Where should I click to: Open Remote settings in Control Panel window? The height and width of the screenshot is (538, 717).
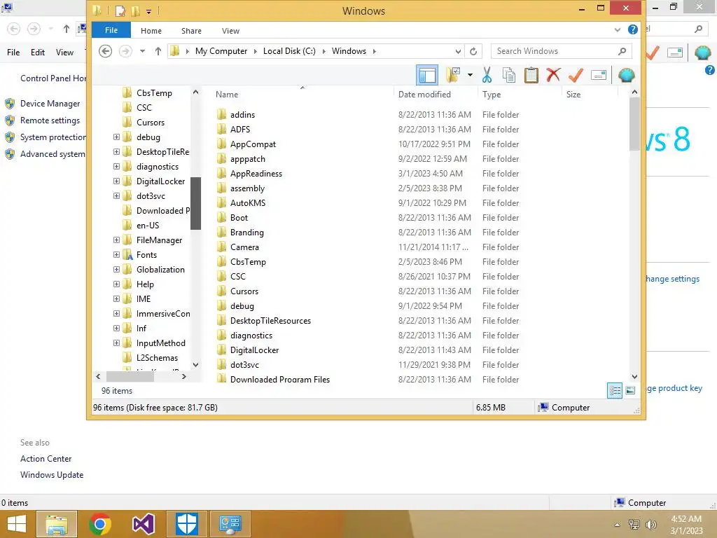coord(50,120)
